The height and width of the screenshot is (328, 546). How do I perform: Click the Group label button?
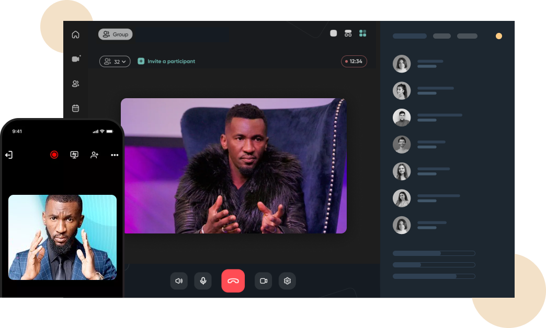pyautogui.click(x=116, y=34)
